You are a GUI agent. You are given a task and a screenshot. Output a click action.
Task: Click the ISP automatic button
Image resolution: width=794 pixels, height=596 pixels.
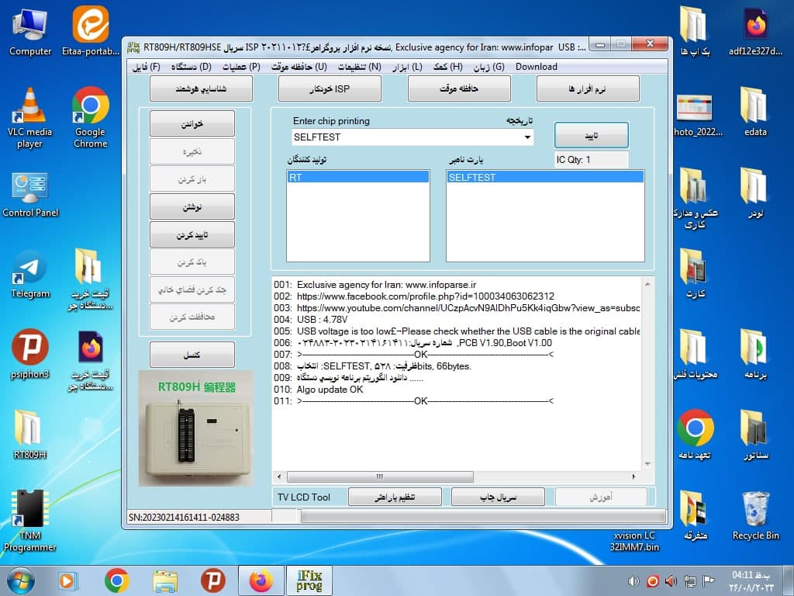coord(330,88)
